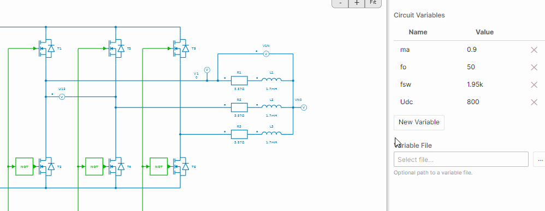The height and width of the screenshot is (211, 545).
Task: Add a New Variable
Action: pos(419,122)
